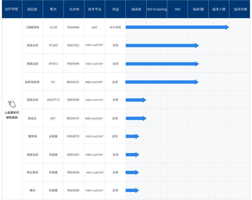Select 高脂血症 indication in RBD1055 row
Viewport: 252px width, 200px height.
tap(33, 155)
